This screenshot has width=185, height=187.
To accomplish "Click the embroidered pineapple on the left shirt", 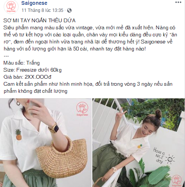I will tap(18, 135).
